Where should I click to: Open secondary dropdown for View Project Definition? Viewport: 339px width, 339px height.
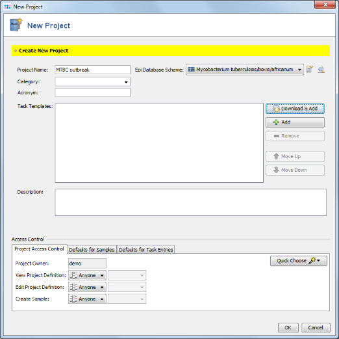pyautogui.click(x=127, y=275)
